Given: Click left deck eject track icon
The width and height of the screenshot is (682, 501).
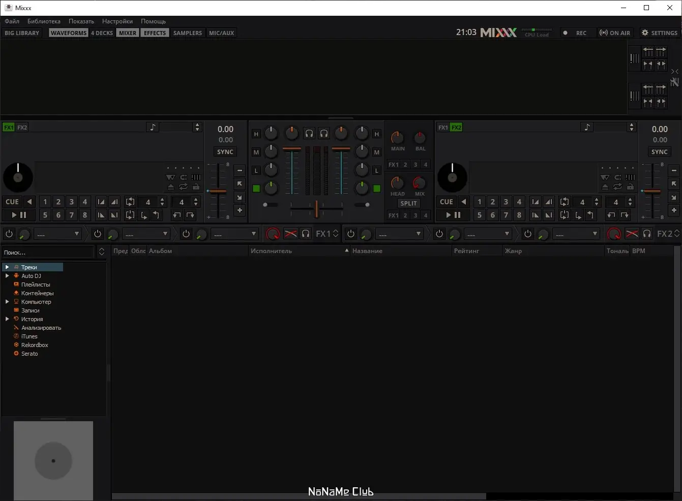Looking at the screenshot, I should click(x=171, y=187).
